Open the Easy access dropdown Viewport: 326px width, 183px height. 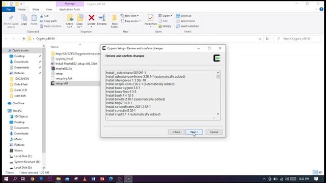(131, 21)
